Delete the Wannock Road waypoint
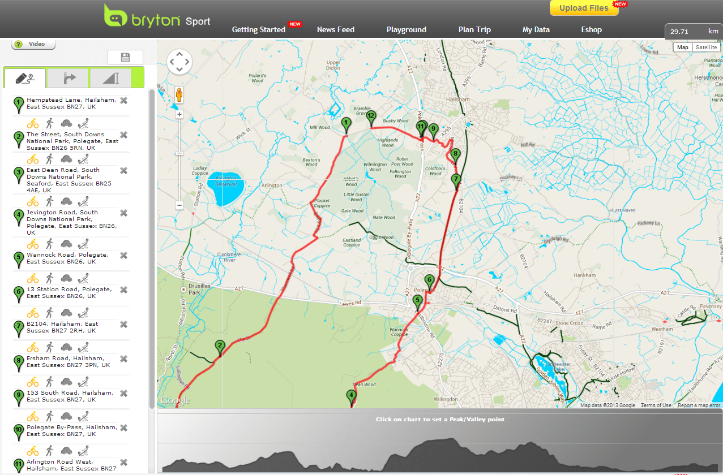Image resolution: width=723 pixels, height=475 pixels. [123, 256]
